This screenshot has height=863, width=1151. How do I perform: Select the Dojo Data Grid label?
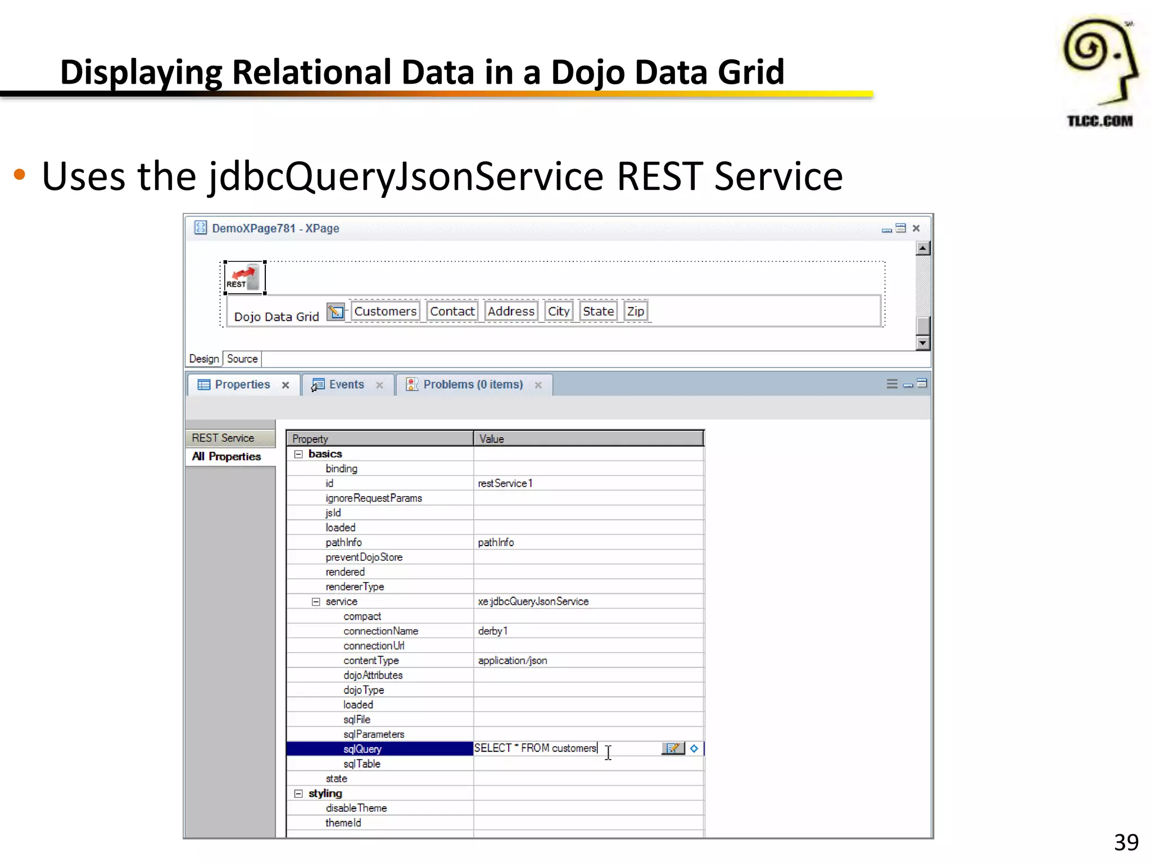point(277,317)
